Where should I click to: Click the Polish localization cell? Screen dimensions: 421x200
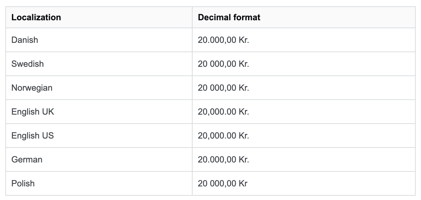(x=23, y=183)
